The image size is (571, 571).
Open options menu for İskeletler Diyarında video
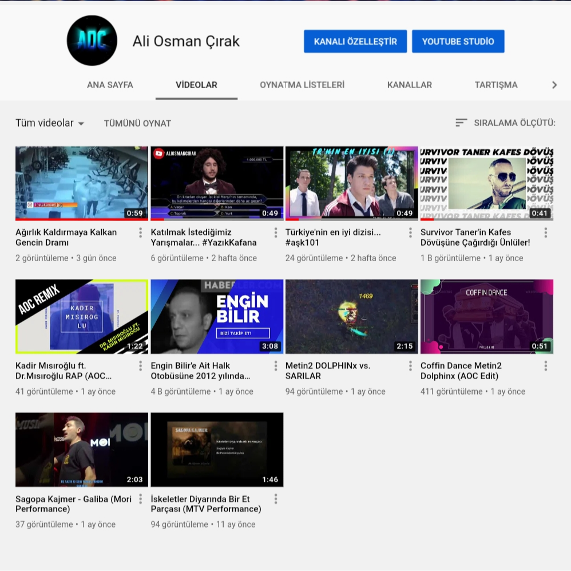276,499
